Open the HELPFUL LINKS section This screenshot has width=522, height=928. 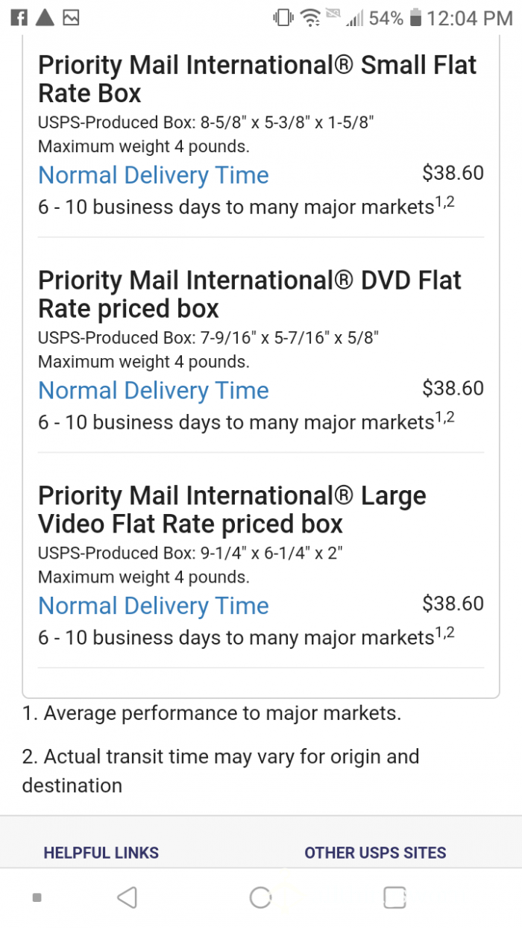[101, 853]
